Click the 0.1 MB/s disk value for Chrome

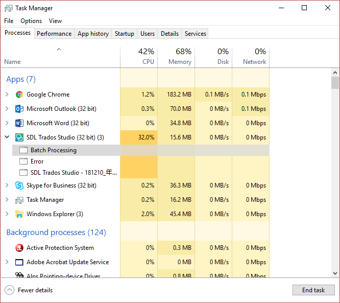217,95
